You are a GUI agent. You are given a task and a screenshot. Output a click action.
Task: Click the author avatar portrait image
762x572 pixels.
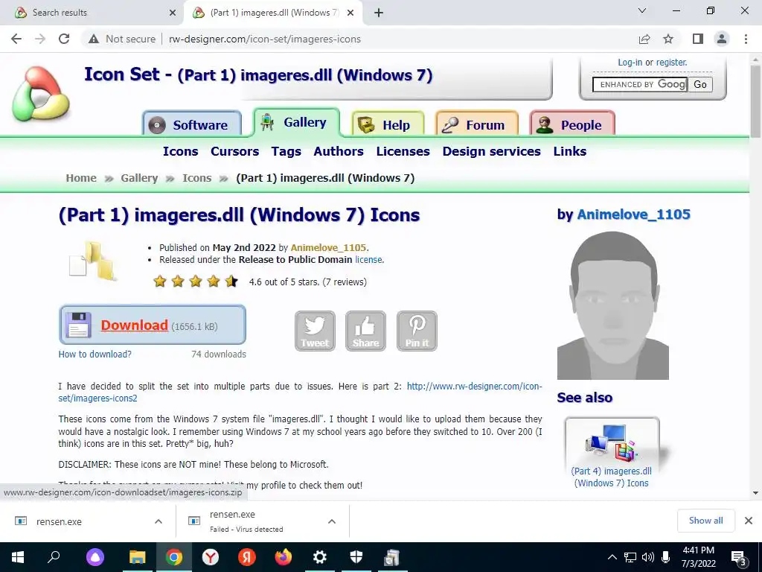[x=613, y=305]
